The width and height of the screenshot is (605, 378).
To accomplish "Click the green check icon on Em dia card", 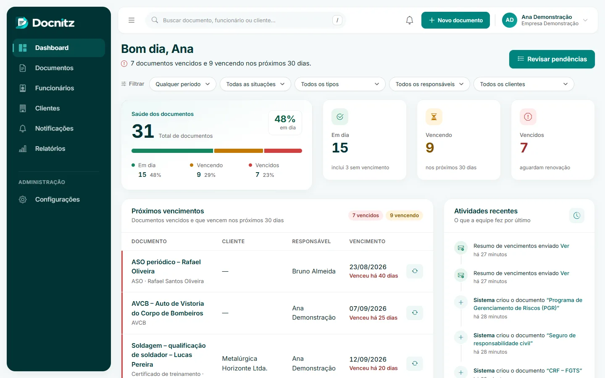I will tap(340, 117).
